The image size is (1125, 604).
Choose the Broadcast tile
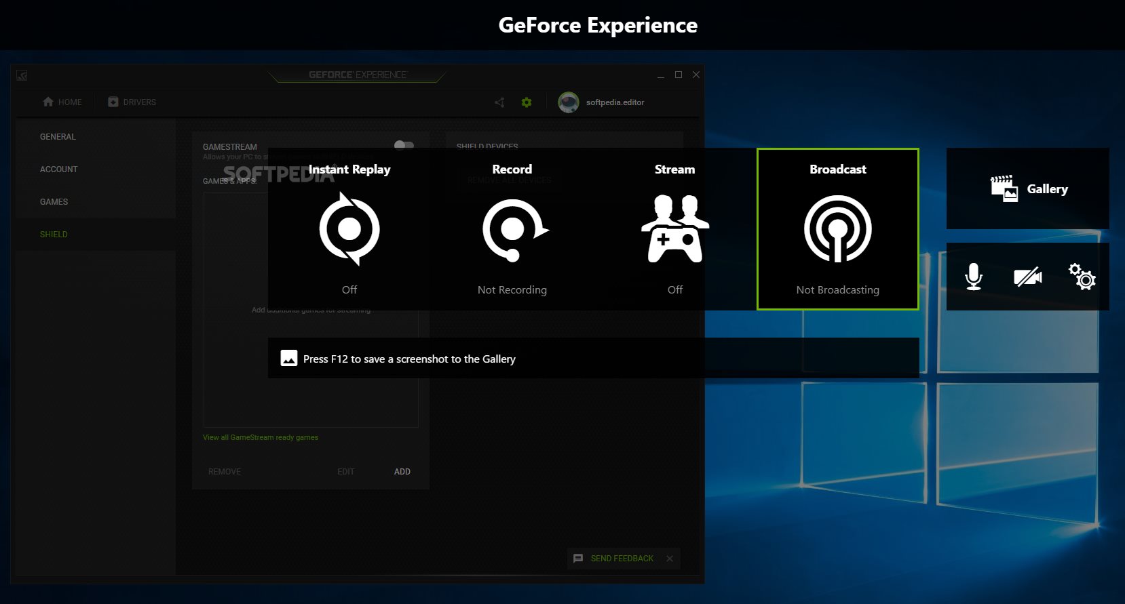click(838, 229)
